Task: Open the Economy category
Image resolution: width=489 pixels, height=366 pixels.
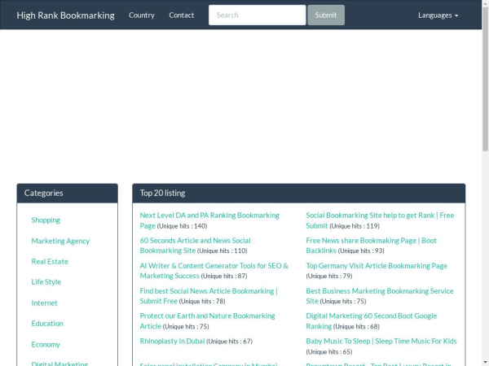Action: 46,344
